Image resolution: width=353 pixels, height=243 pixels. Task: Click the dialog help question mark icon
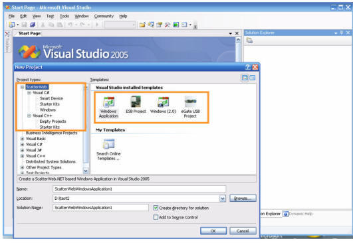pos(248,67)
